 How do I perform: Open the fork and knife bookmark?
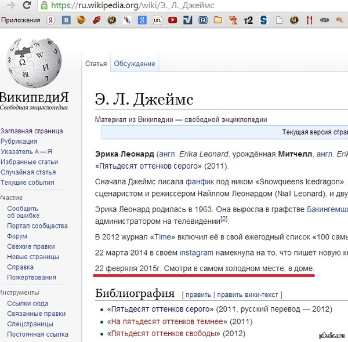click(x=309, y=20)
